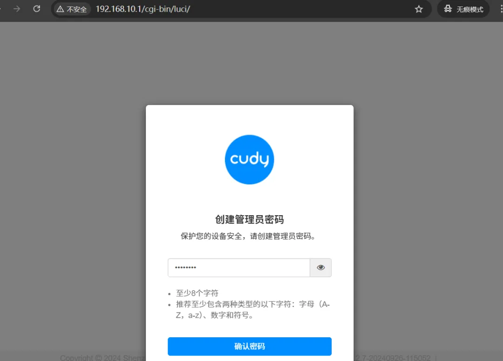This screenshot has width=503, height=361.
Task: Open the not-secure site warning badge
Action: tap(72, 9)
